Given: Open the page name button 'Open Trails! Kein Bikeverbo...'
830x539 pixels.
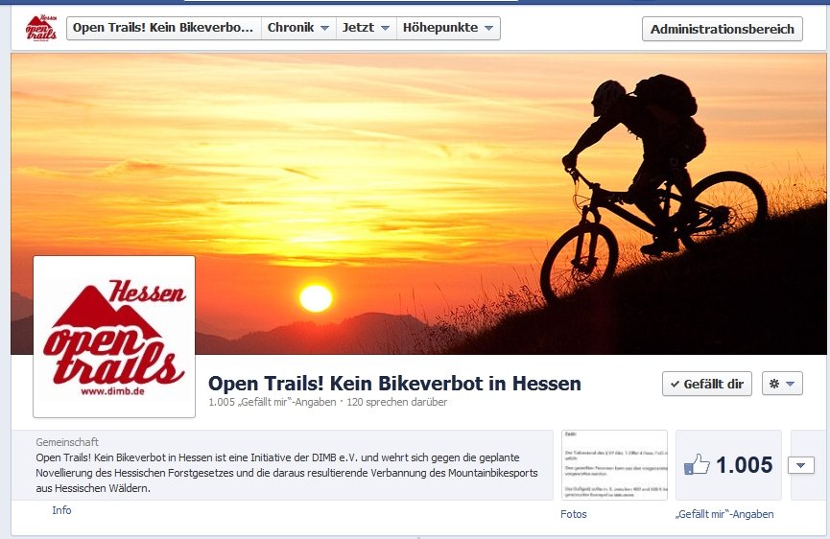Looking at the screenshot, I should pyautogui.click(x=163, y=28).
